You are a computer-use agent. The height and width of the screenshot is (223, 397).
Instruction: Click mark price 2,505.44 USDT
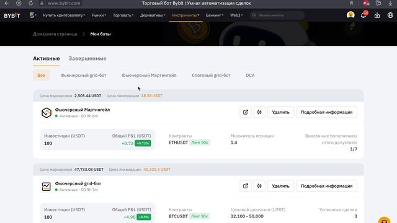click(x=87, y=95)
